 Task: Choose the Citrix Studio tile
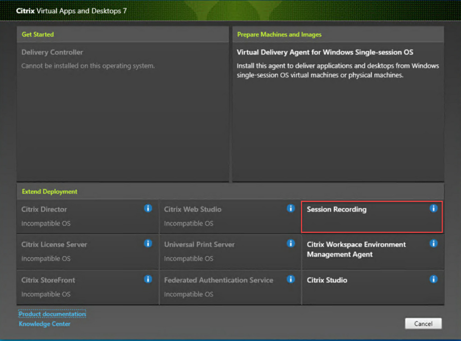373,287
